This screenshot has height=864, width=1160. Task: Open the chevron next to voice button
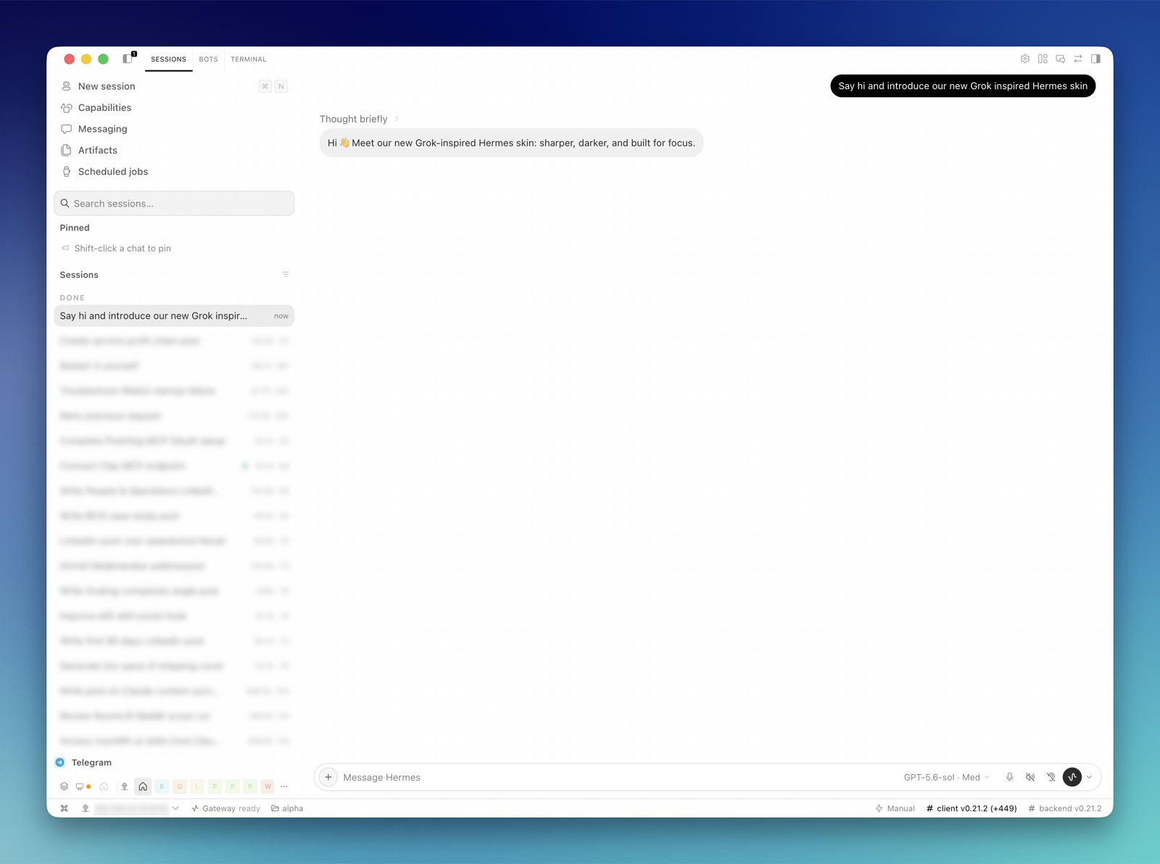pyautogui.click(x=1089, y=777)
